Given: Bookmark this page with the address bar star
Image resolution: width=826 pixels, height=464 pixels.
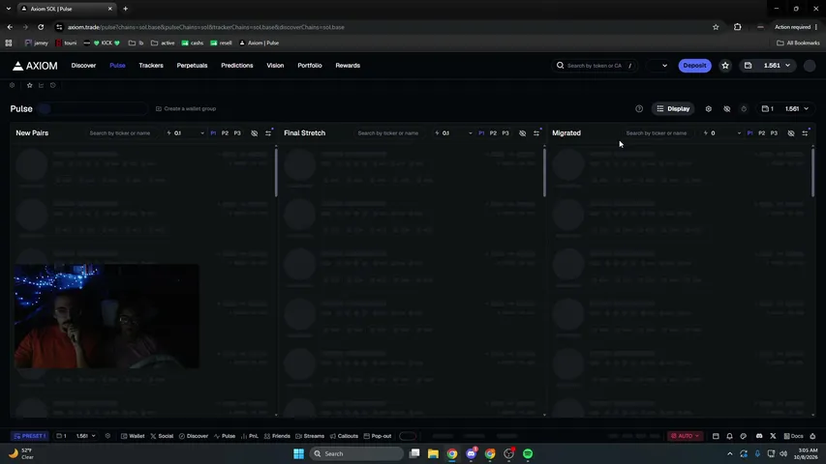Looking at the screenshot, I should click(716, 27).
